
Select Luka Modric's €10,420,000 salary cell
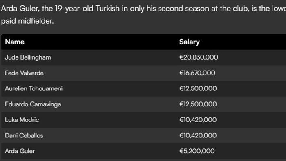tap(198, 120)
